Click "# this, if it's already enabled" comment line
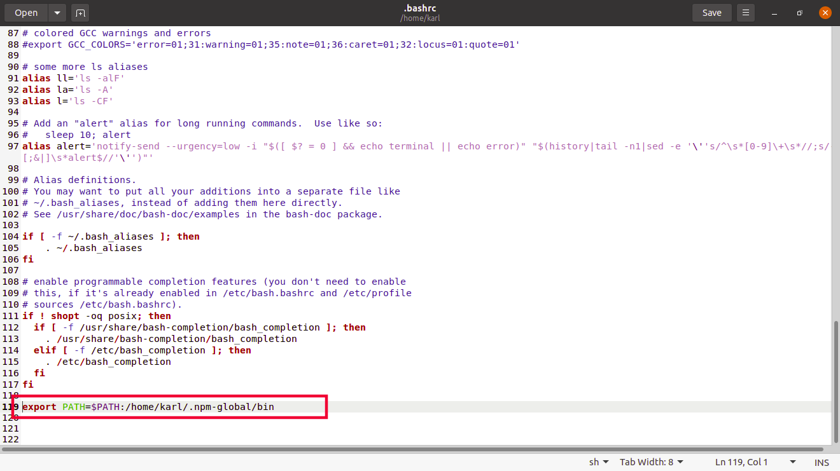Image resolution: width=840 pixels, height=471 pixels. 217,293
